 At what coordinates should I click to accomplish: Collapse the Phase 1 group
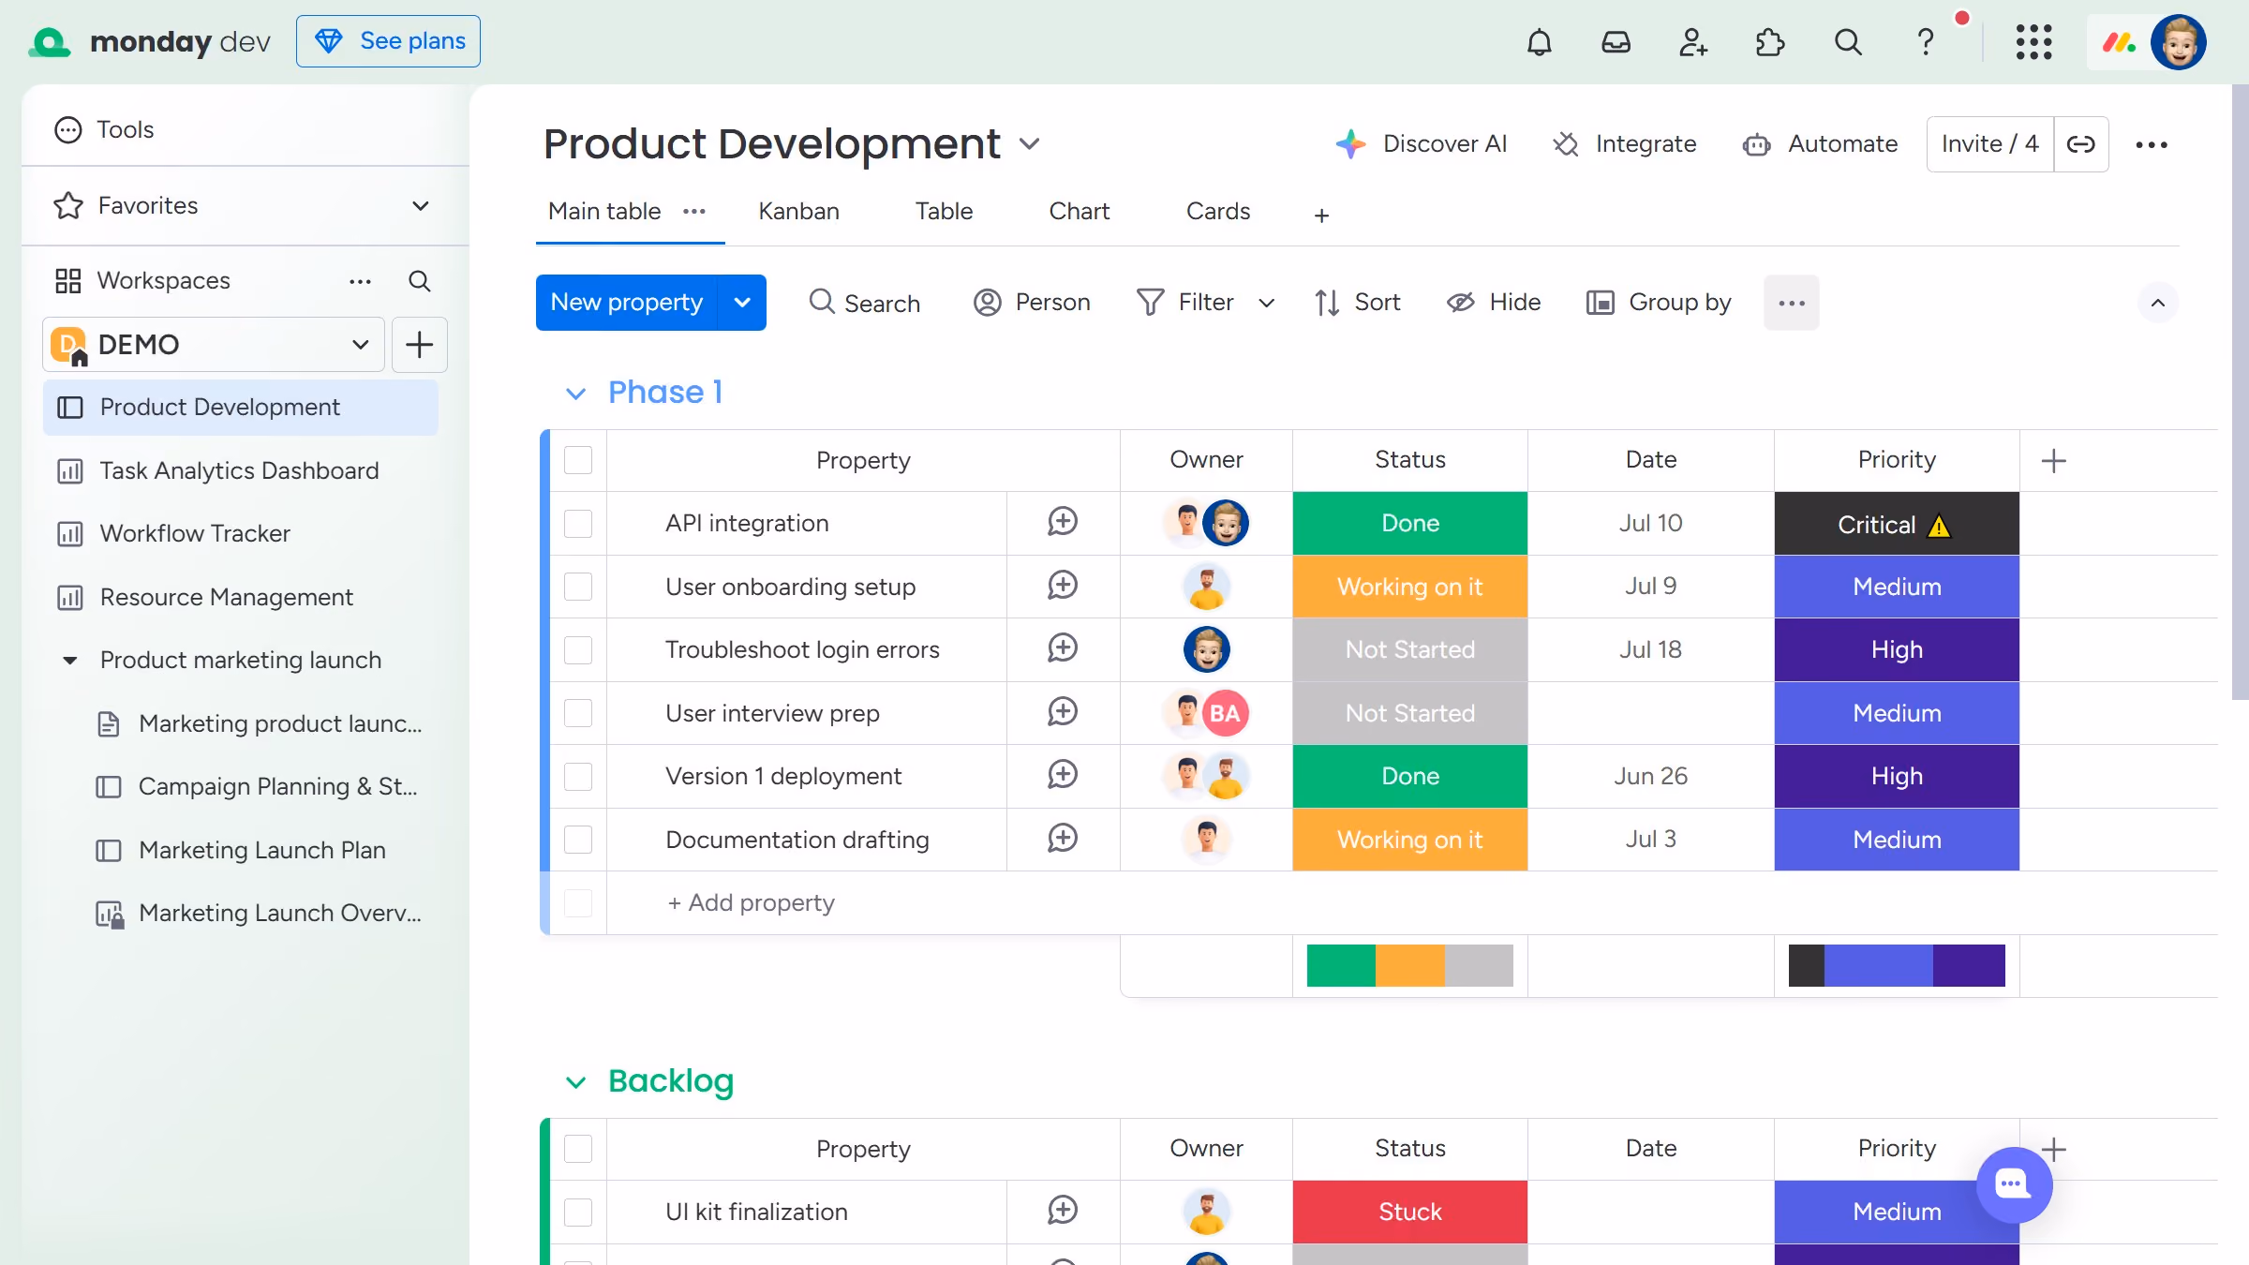575,394
